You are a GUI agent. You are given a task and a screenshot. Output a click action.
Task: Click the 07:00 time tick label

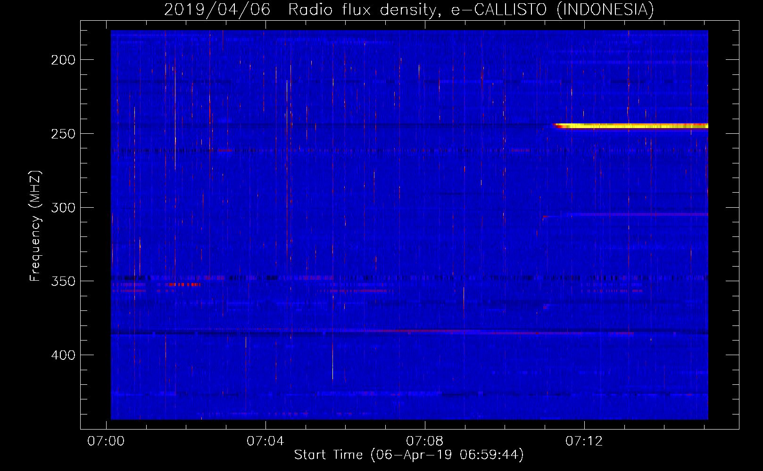[x=106, y=441]
